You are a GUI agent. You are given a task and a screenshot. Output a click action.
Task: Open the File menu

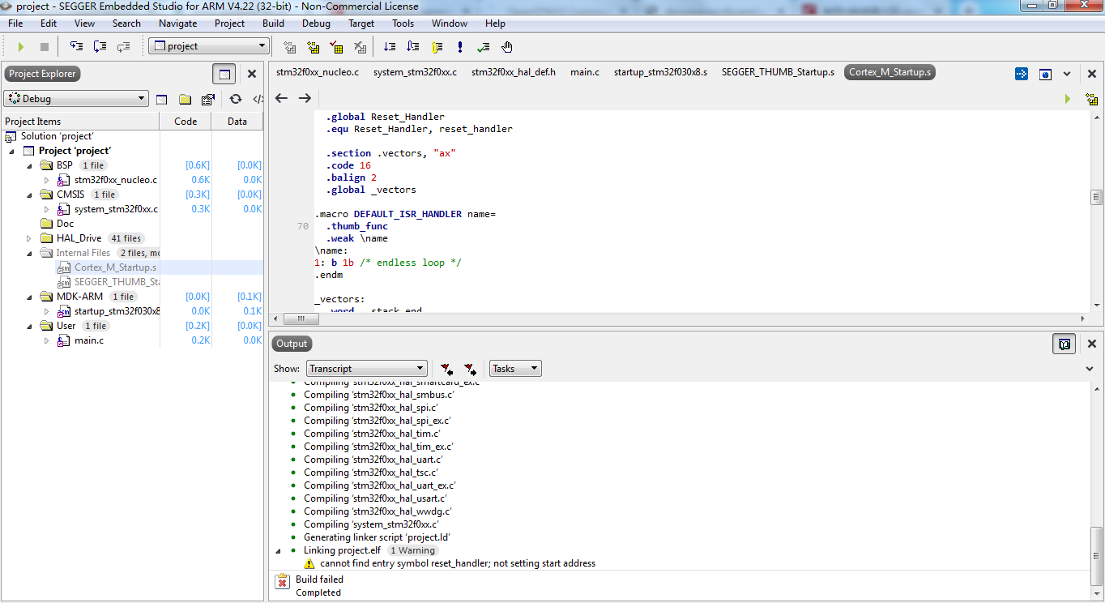(x=15, y=24)
